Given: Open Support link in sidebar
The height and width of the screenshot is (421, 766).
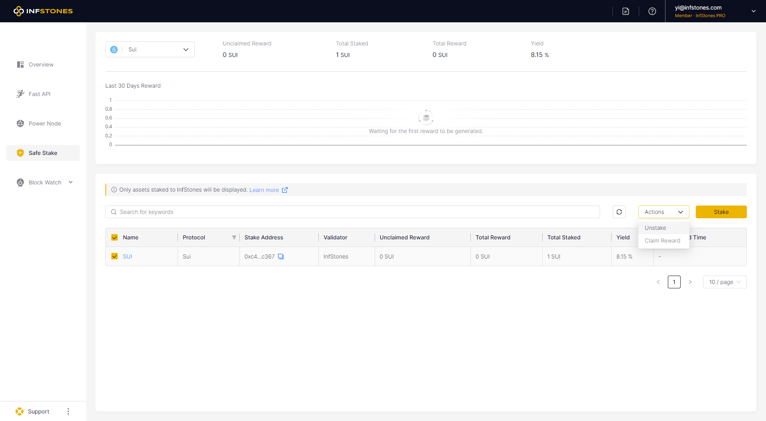Looking at the screenshot, I should coord(38,411).
